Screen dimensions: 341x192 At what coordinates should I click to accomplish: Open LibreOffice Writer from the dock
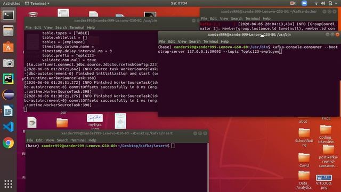pyautogui.click(x=9, y=111)
